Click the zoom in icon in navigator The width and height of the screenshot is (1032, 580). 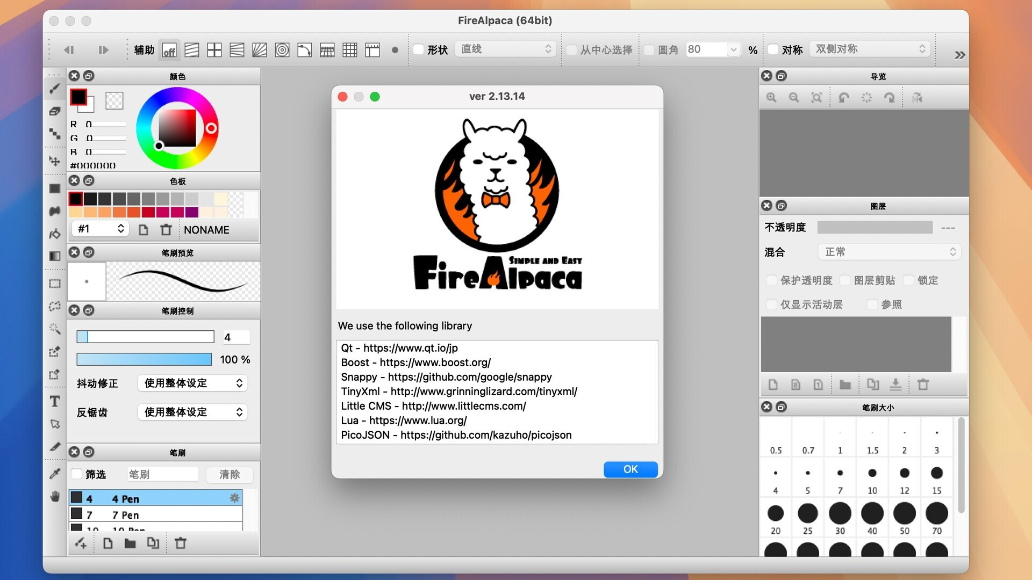click(x=771, y=98)
